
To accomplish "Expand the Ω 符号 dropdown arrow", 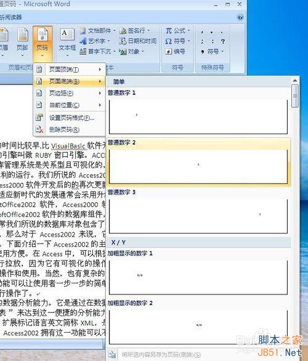I will pos(188,41).
